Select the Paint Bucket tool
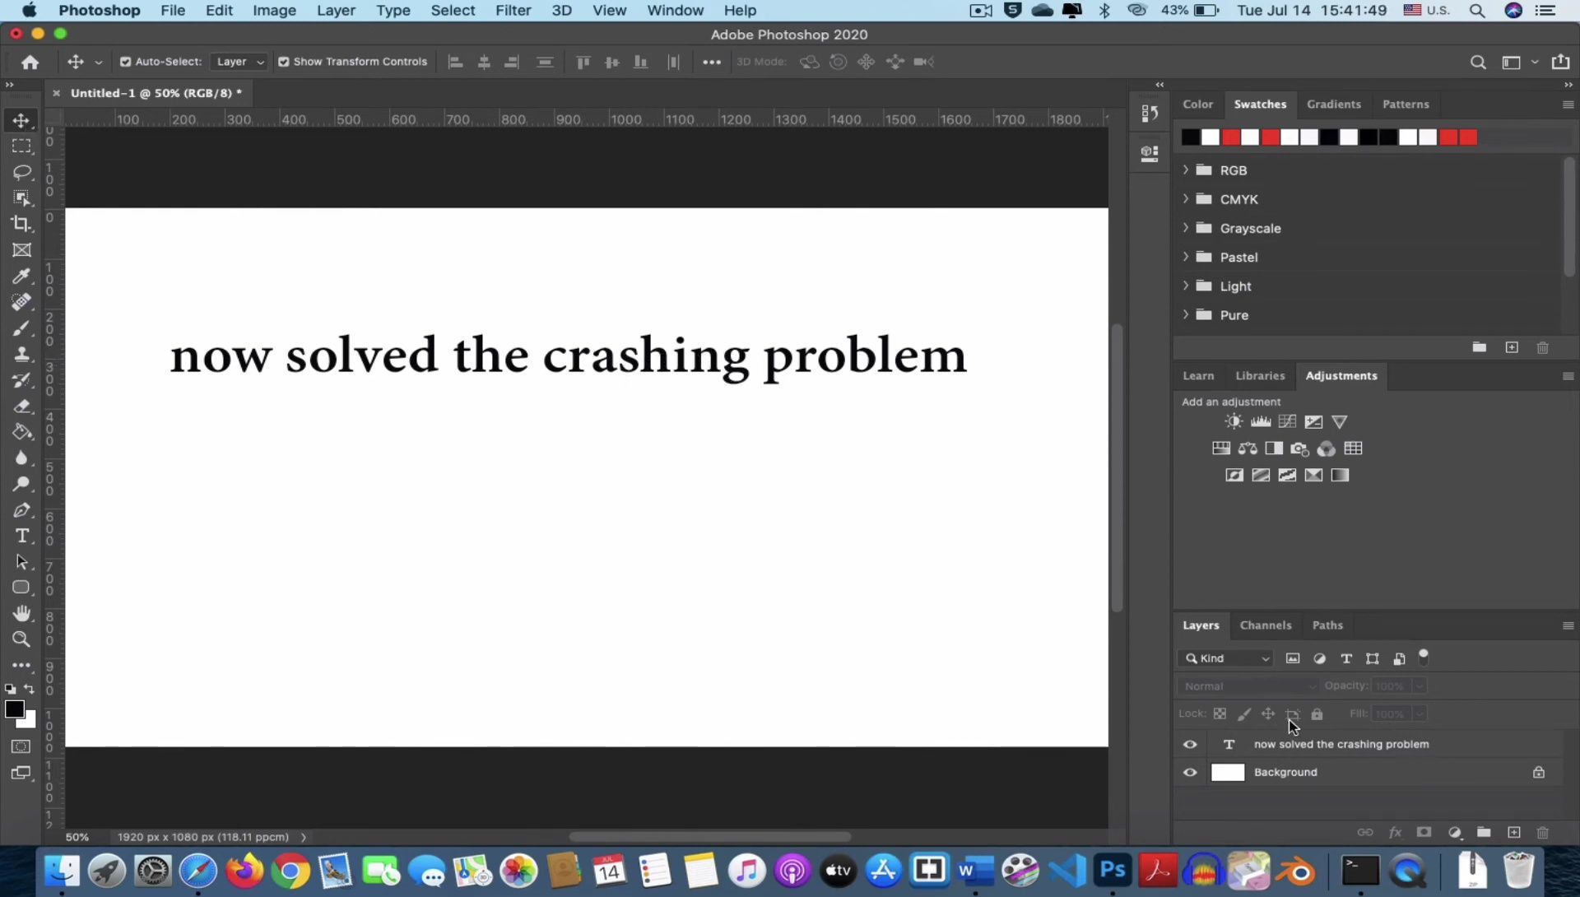1580x897 pixels. click(21, 432)
